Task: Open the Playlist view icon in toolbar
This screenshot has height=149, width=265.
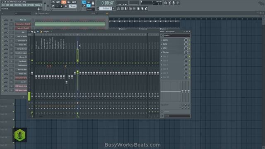Action: pos(118,8)
